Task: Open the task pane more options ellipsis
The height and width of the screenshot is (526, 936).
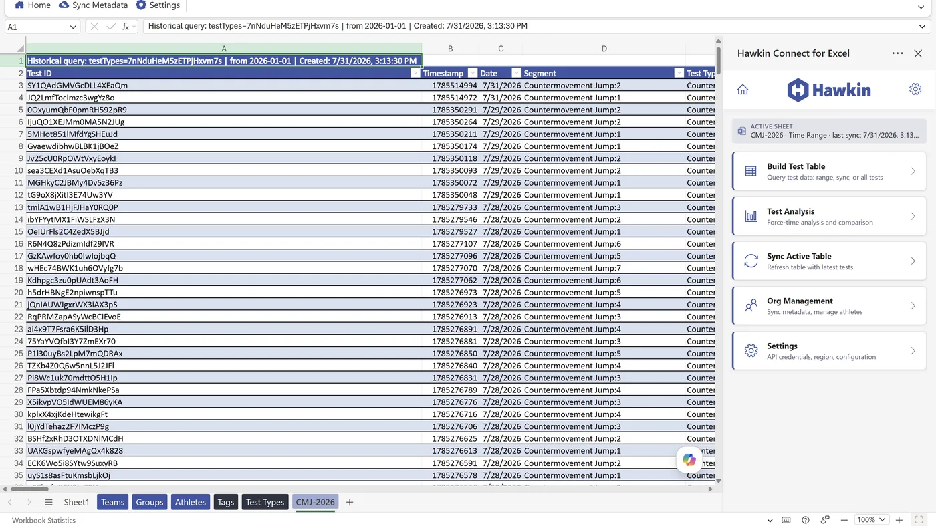Action: click(x=897, y=53)
